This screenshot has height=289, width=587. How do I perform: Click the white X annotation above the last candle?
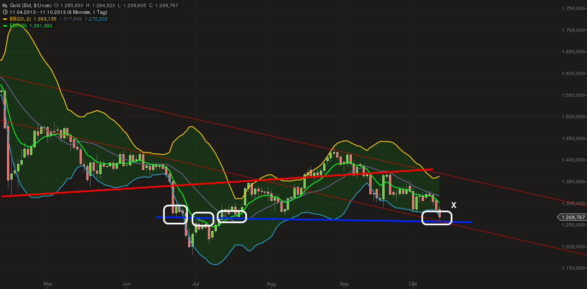453,206
